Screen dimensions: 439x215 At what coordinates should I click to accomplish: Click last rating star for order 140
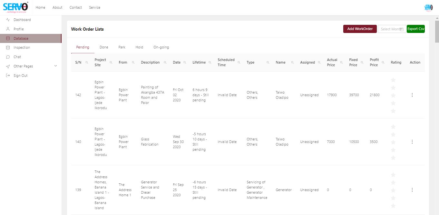pos(393,158)
